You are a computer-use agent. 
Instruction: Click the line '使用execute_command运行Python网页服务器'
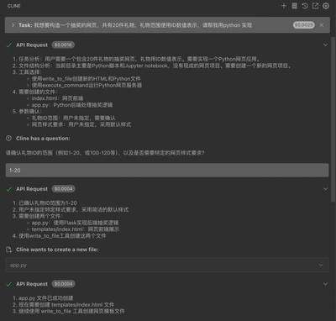[87, 85]
